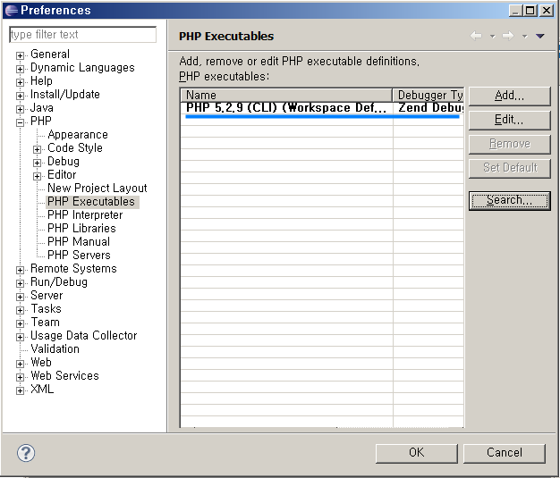The height and width of the screenshot is (478, 560).
Task: Select Appearance under PHP
Action: [x=78, y=135]
